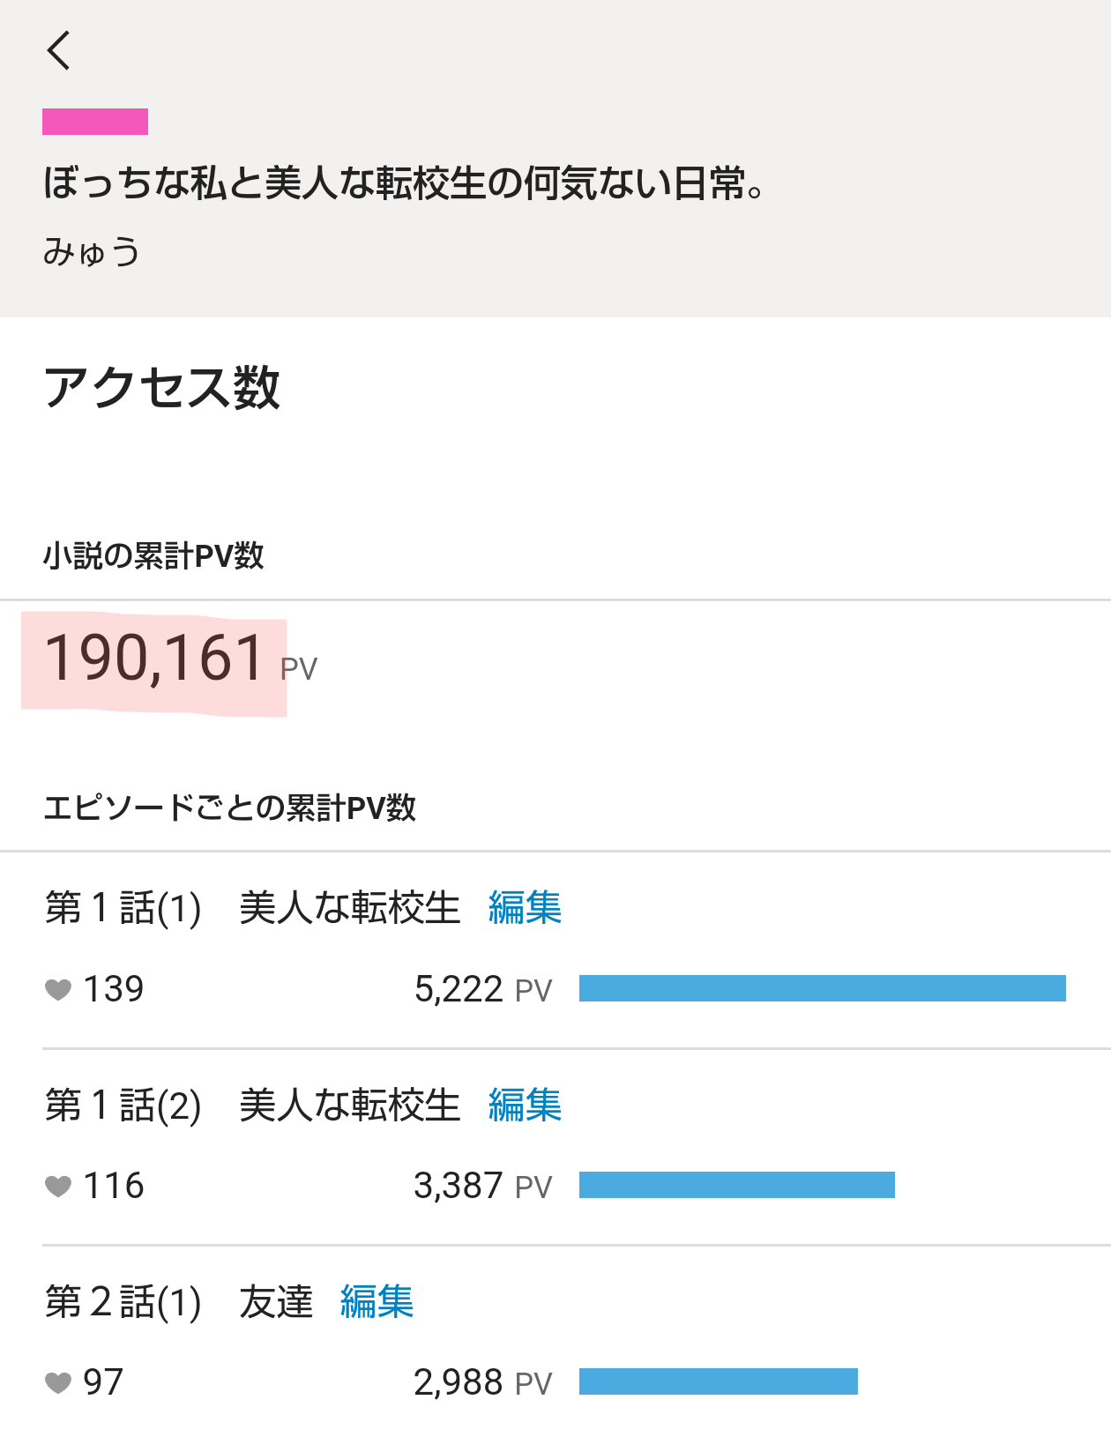Screen dimensions: 1111x1437
Task: Click the pink label above the title
Action: [95, 122]
